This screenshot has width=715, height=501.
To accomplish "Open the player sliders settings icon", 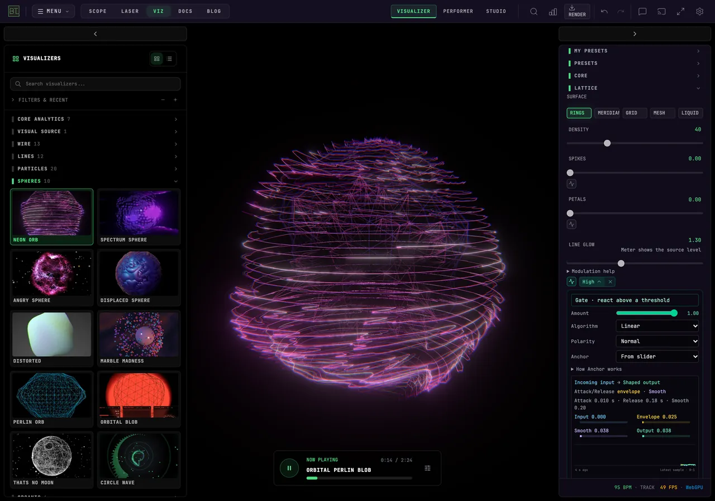I will [x=428, y=468].
